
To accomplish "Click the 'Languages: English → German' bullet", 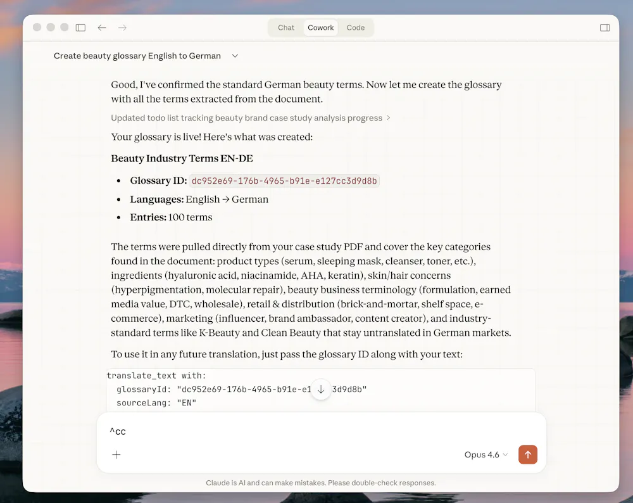I will click(199, 199).
